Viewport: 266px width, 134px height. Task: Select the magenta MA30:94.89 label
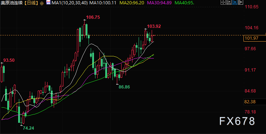point(159,3)
